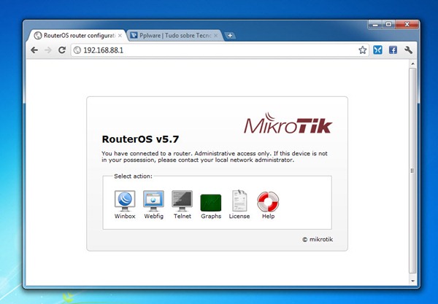Click the Graphs text label
This screenshot has height=304, width=438.
pos(211,216)
